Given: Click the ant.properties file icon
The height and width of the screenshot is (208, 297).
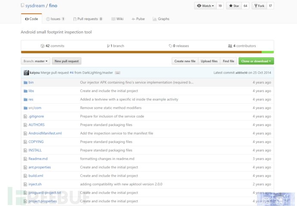Looking at the screenshot, I should [25, 167].
